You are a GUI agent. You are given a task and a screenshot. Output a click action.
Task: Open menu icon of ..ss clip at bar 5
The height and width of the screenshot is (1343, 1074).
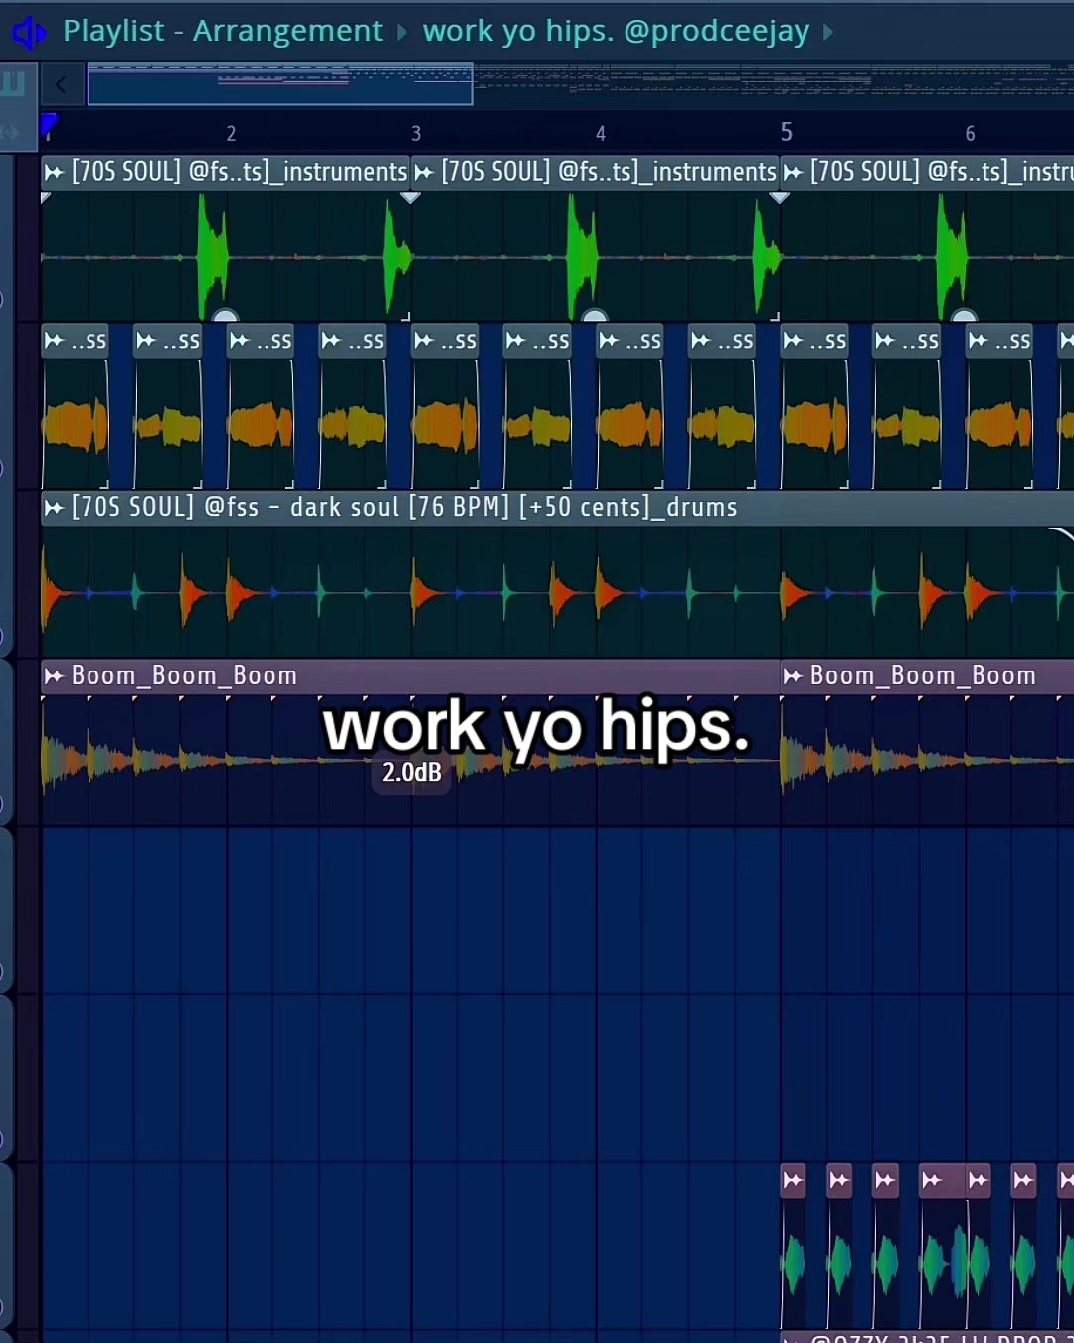tap(793, 341)
